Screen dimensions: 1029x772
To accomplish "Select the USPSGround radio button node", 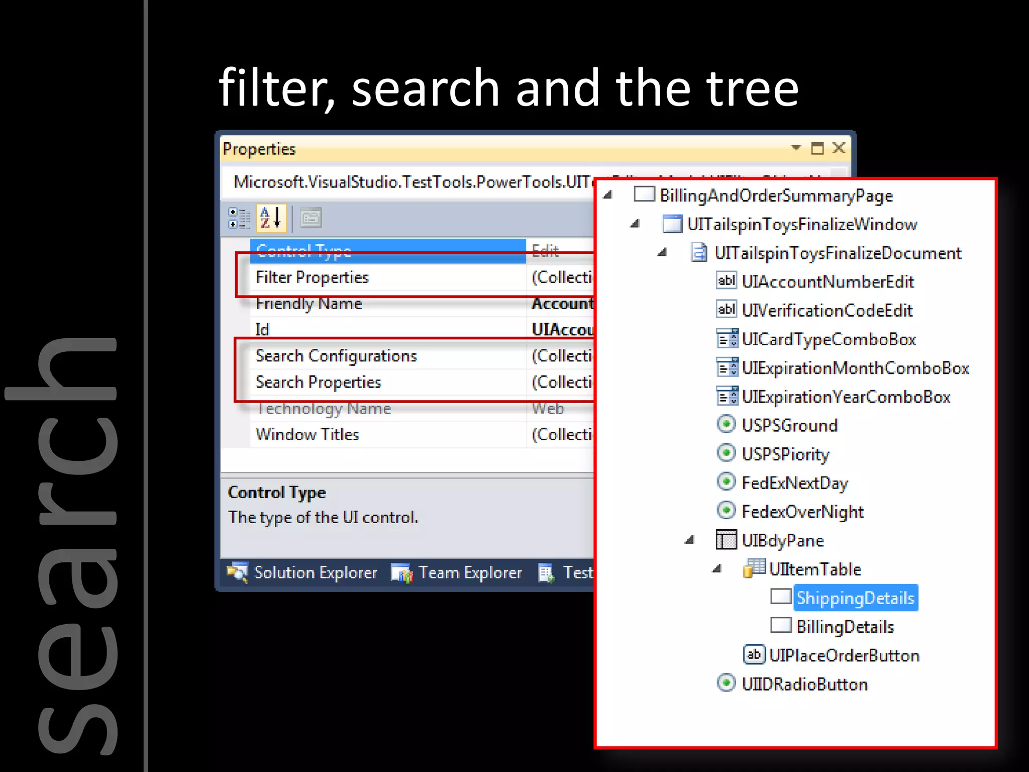I will pyautogui.click(x=789, y=425).
